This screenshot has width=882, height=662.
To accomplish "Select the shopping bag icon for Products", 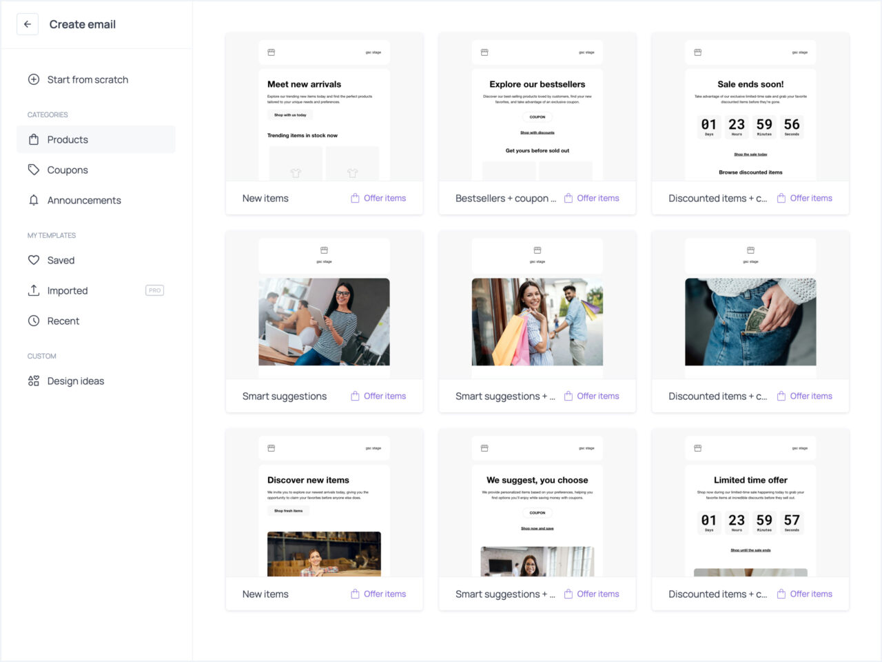I will tap(33, 139).
